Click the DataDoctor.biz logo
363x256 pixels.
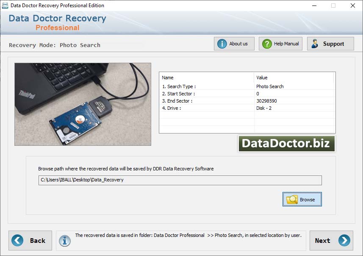tap(287, 144)
